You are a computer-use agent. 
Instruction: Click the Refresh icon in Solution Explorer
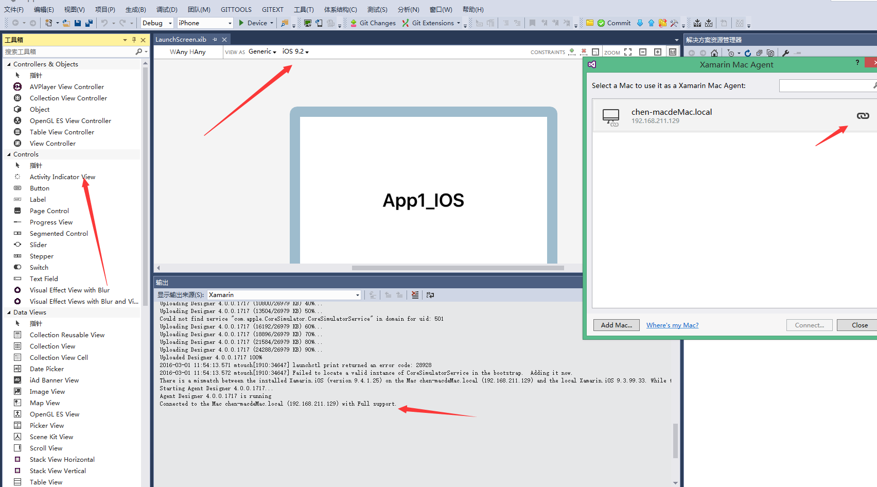point(748,53)
